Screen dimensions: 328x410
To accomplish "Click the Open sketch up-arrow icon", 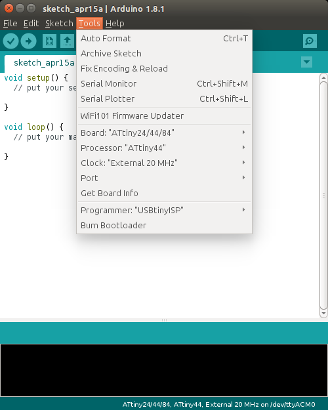I will (x=67, y=41).
